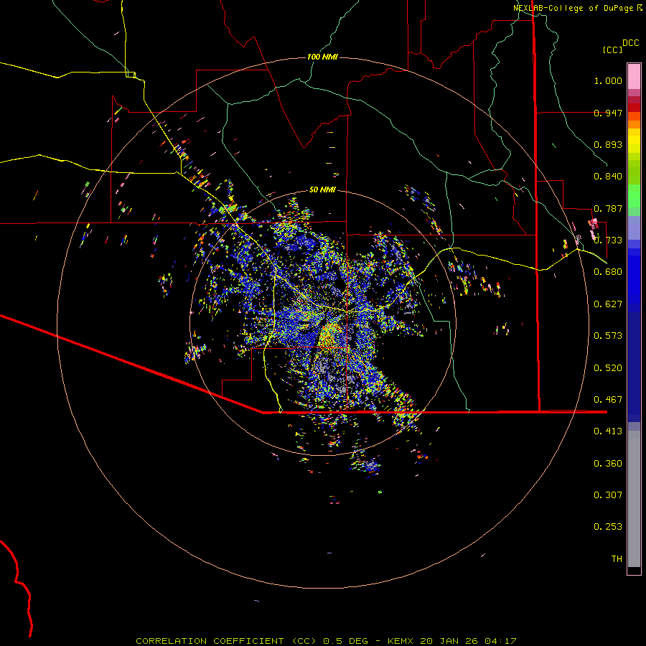
Task: Select the 0.947 legend value
Action: 608,113
